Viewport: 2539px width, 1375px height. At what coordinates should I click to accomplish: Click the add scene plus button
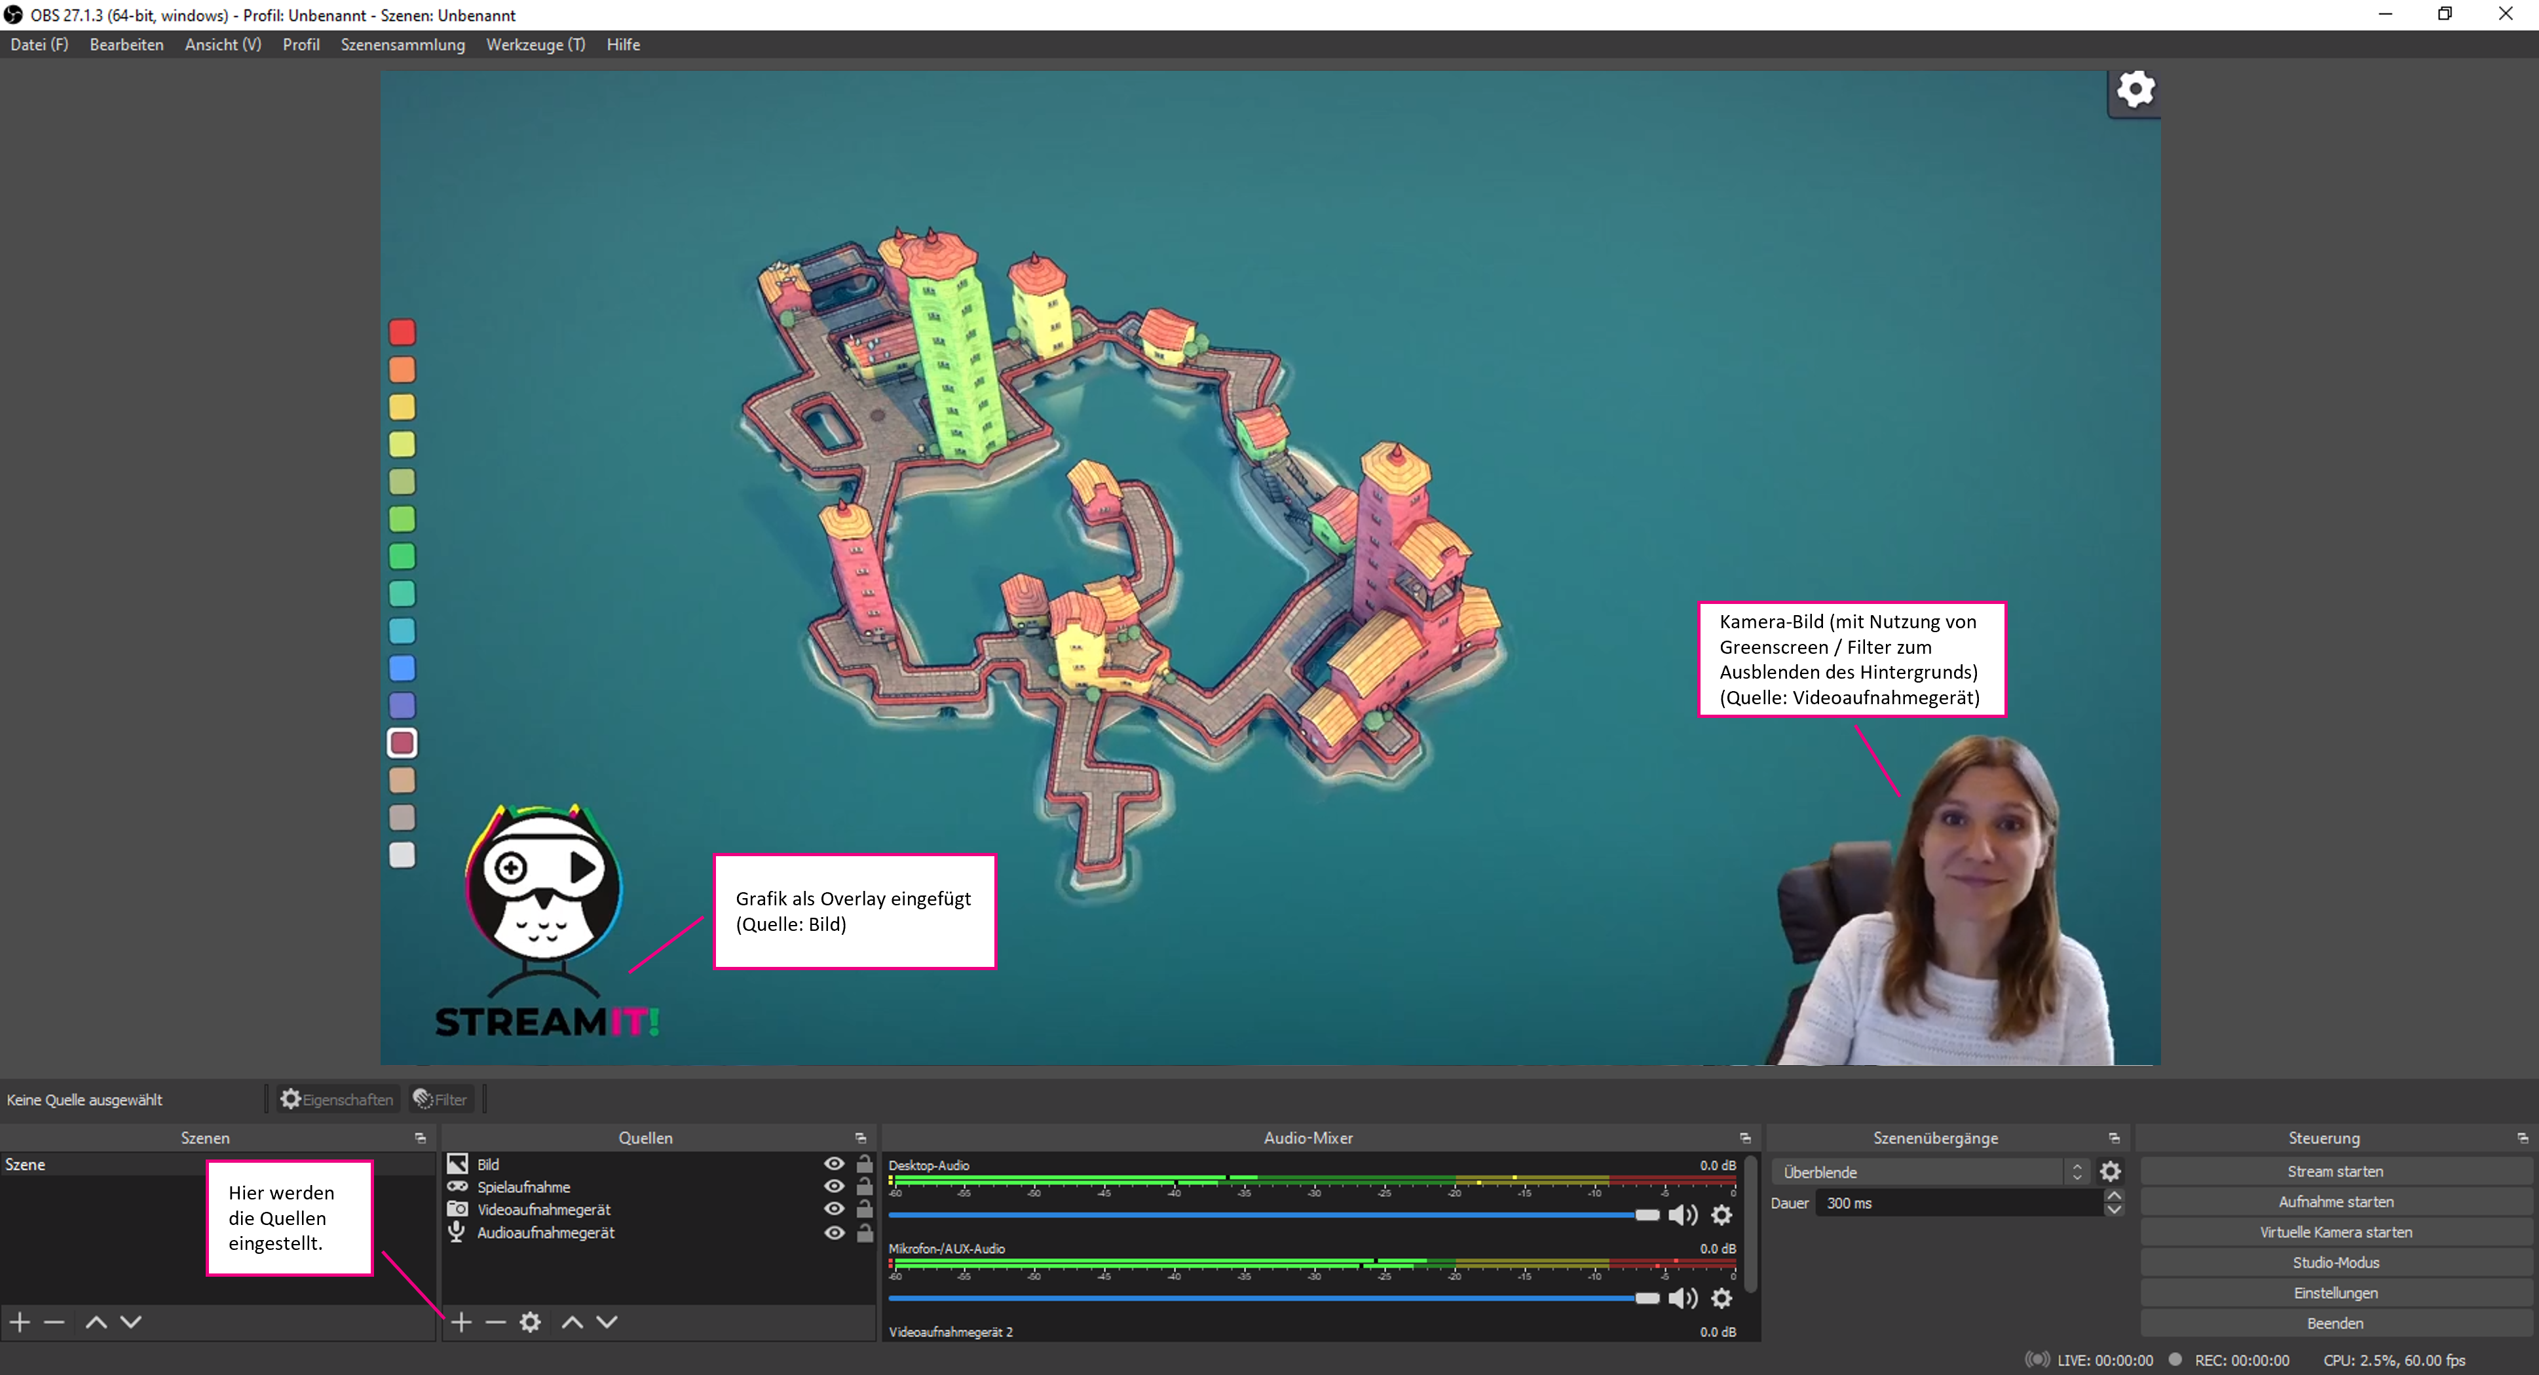click(x=21, y=1322)
